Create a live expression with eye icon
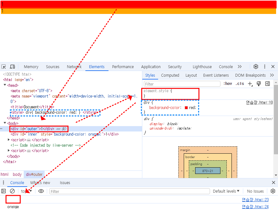This screenshot has height=211, width=278. [41, 191]
